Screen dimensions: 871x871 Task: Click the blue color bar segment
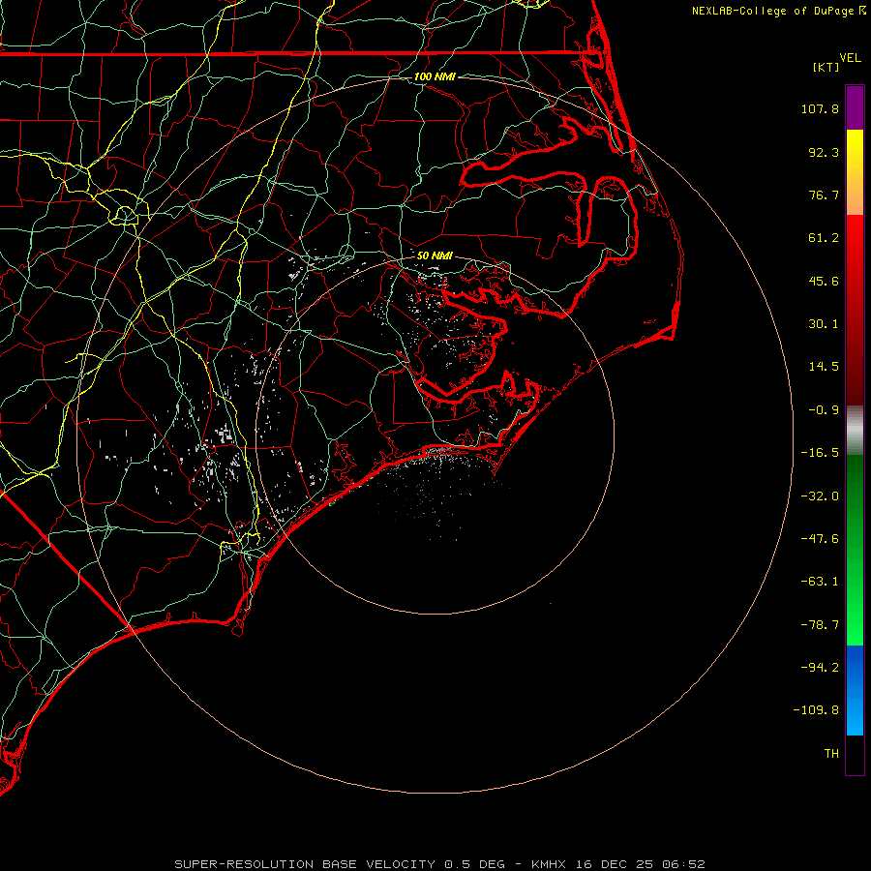point(855,690)
